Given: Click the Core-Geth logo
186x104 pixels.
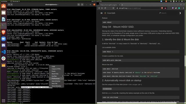Looking at the screenshot, I should [105, 13].
